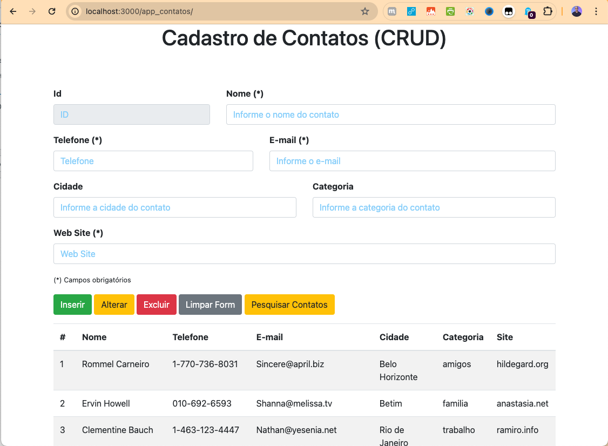
Task: Open the Chrome extensions puzzle-piece icon
Action: tap(548, 11)
